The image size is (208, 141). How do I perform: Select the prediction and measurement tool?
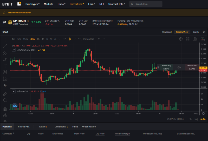click(5, 79)
